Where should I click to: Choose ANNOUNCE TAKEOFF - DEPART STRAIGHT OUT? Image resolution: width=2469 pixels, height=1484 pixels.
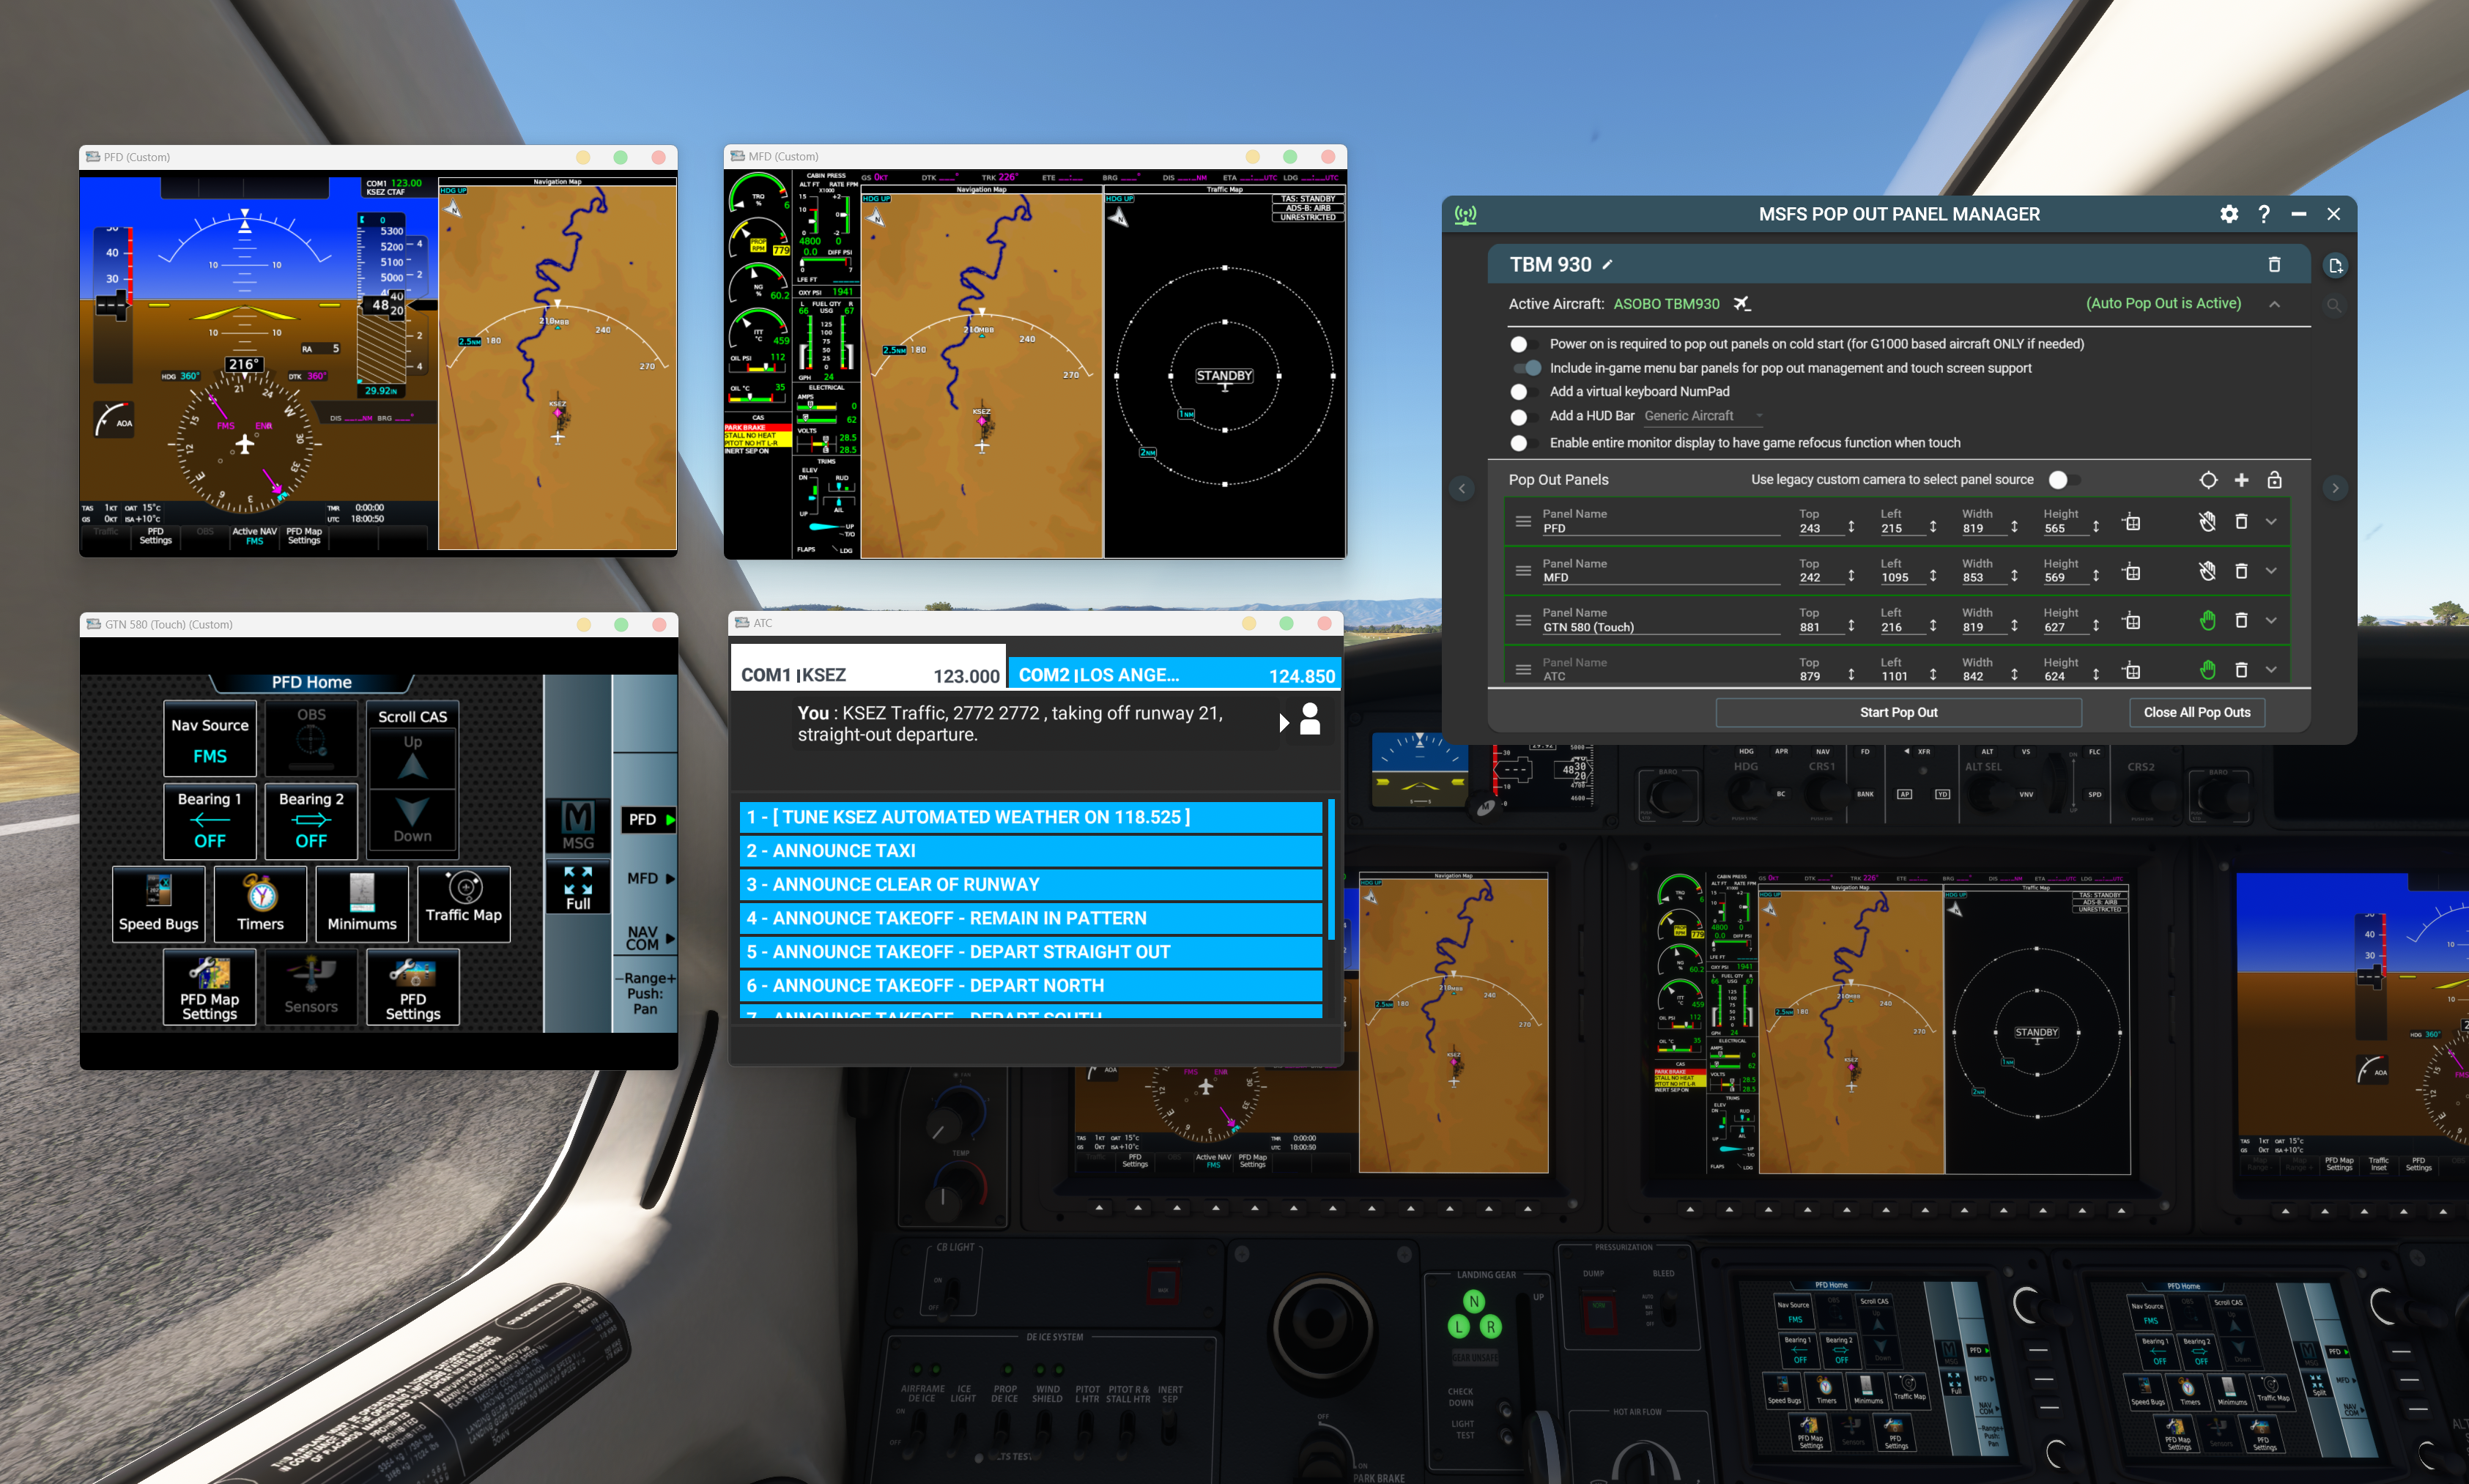click(x=1030, y=952)
